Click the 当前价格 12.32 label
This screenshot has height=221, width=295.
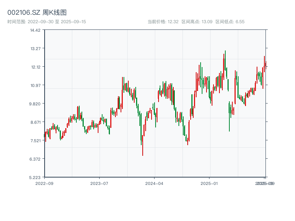(x=163, y=22)
